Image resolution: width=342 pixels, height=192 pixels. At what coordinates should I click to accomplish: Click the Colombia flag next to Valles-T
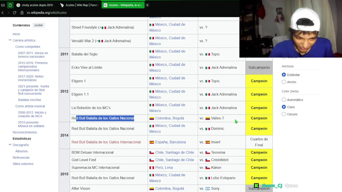208,118
